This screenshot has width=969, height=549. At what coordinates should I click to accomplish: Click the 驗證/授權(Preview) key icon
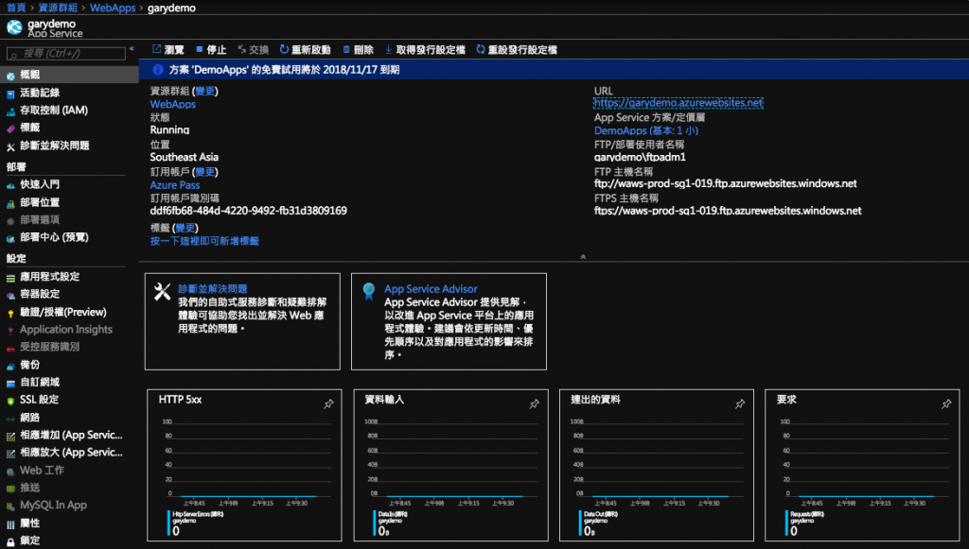point(10,313)
